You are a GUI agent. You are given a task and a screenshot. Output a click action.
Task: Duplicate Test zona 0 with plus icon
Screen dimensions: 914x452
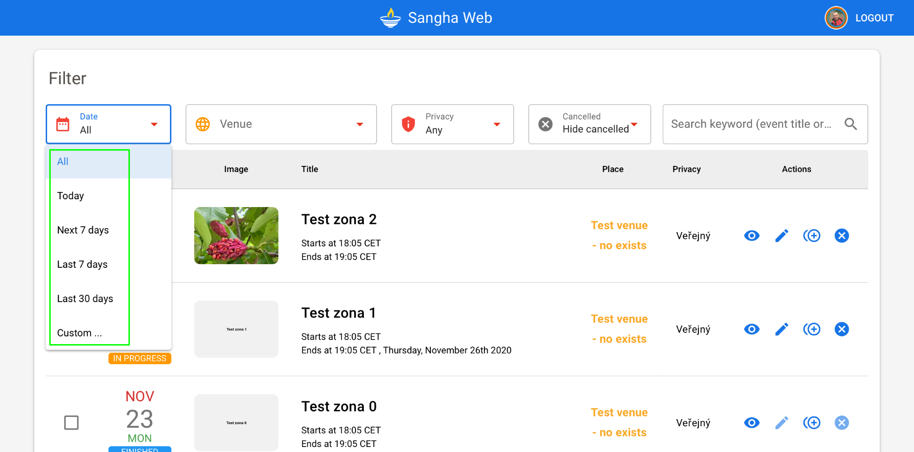(812, 423)
